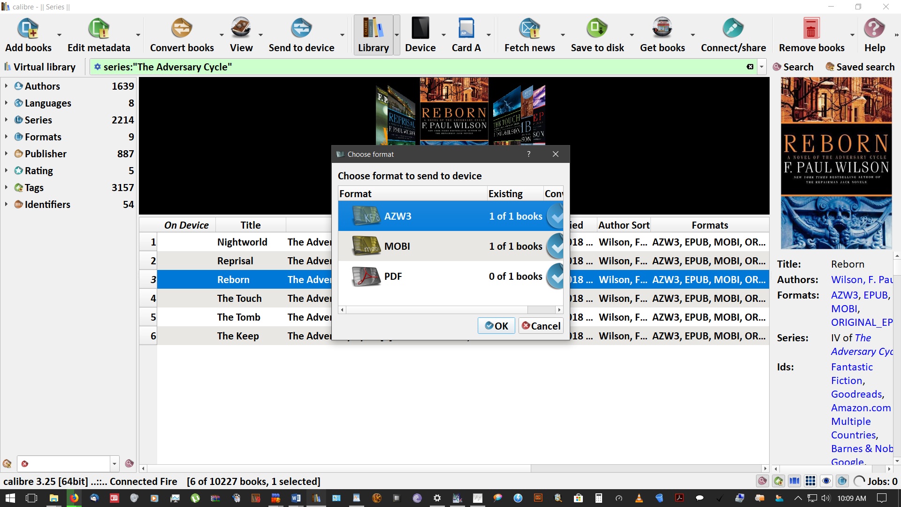Click OK in Choose format dialog
The height and width of the screenshot is (507, 901).
pos(496,326)
